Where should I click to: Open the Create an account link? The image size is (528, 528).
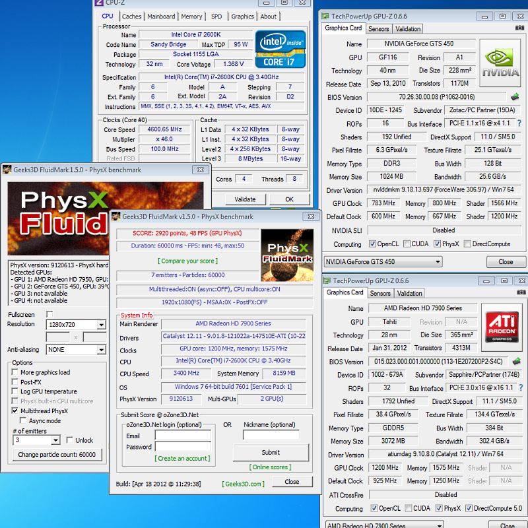point(183,458)
